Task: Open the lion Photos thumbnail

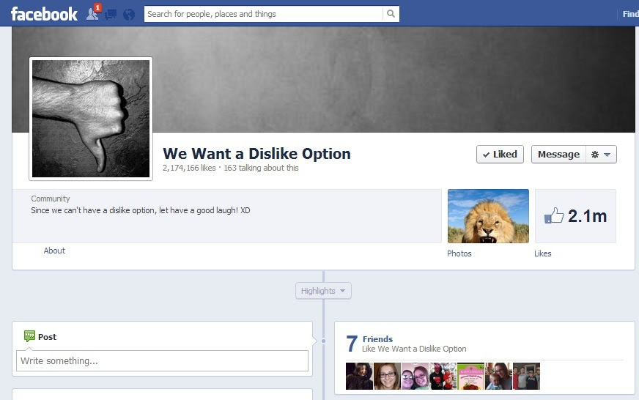Action: 488,216
